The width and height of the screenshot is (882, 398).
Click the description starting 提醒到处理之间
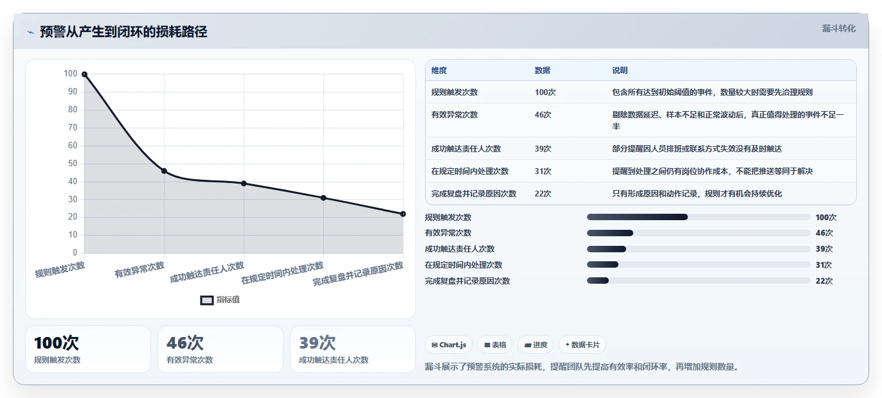(712, 171)
